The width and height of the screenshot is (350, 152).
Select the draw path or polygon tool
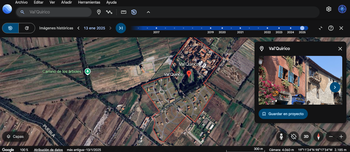(x=109, y=12)
